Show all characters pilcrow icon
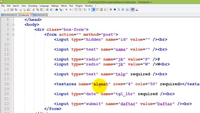The image size is (200, 113). click(89, 10)
